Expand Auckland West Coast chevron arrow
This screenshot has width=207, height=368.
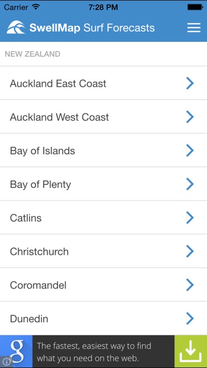pyautogui.click(x=190, y=117)
